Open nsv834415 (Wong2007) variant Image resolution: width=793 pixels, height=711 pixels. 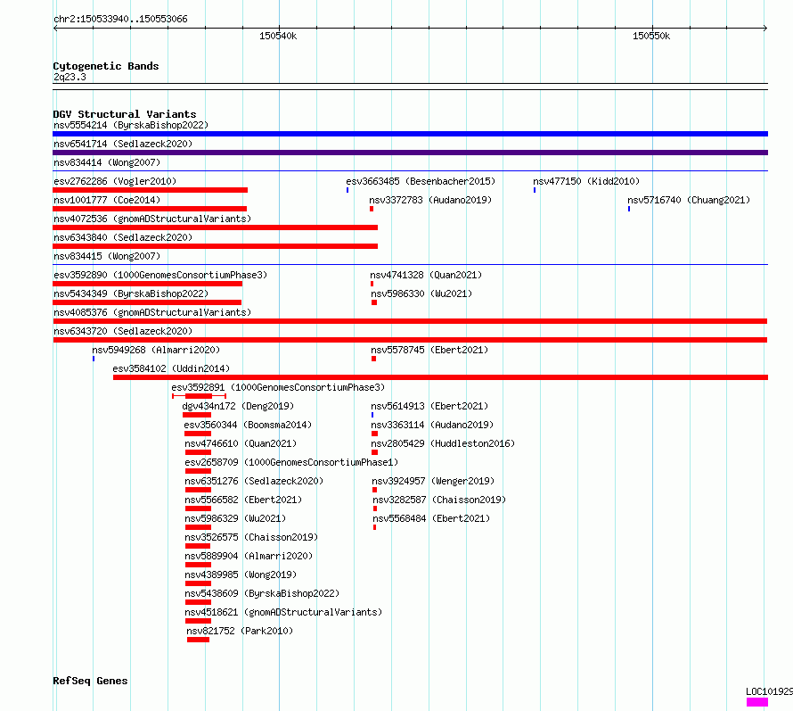[x=107, y=256]
